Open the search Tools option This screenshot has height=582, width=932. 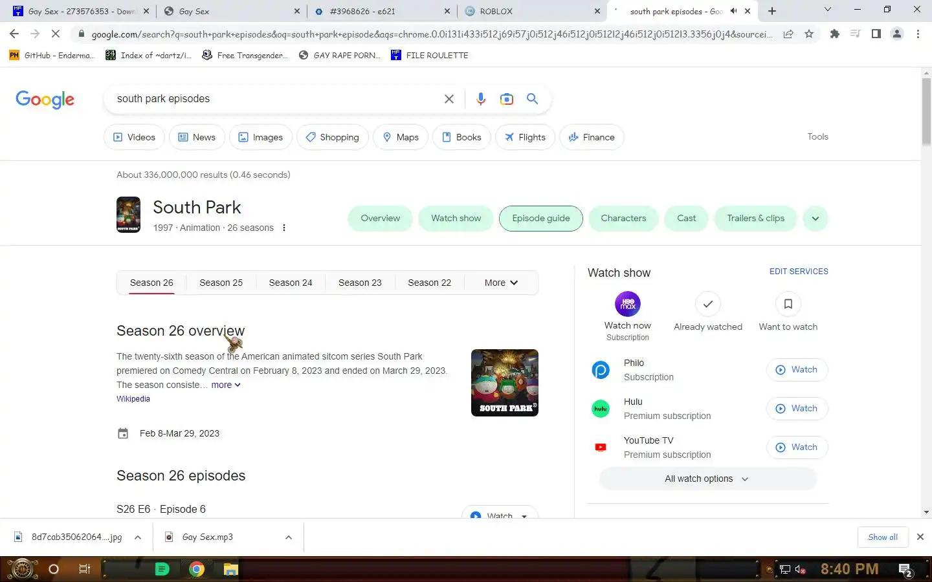tap(817, 136)
